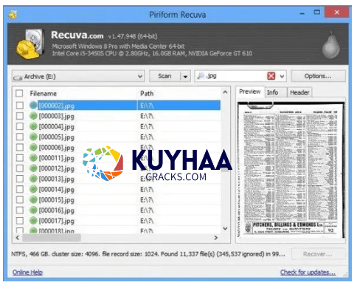Screen dimensions: 357x285
Task: Click status circle of [000002].jpg
Action: (33, 106)
